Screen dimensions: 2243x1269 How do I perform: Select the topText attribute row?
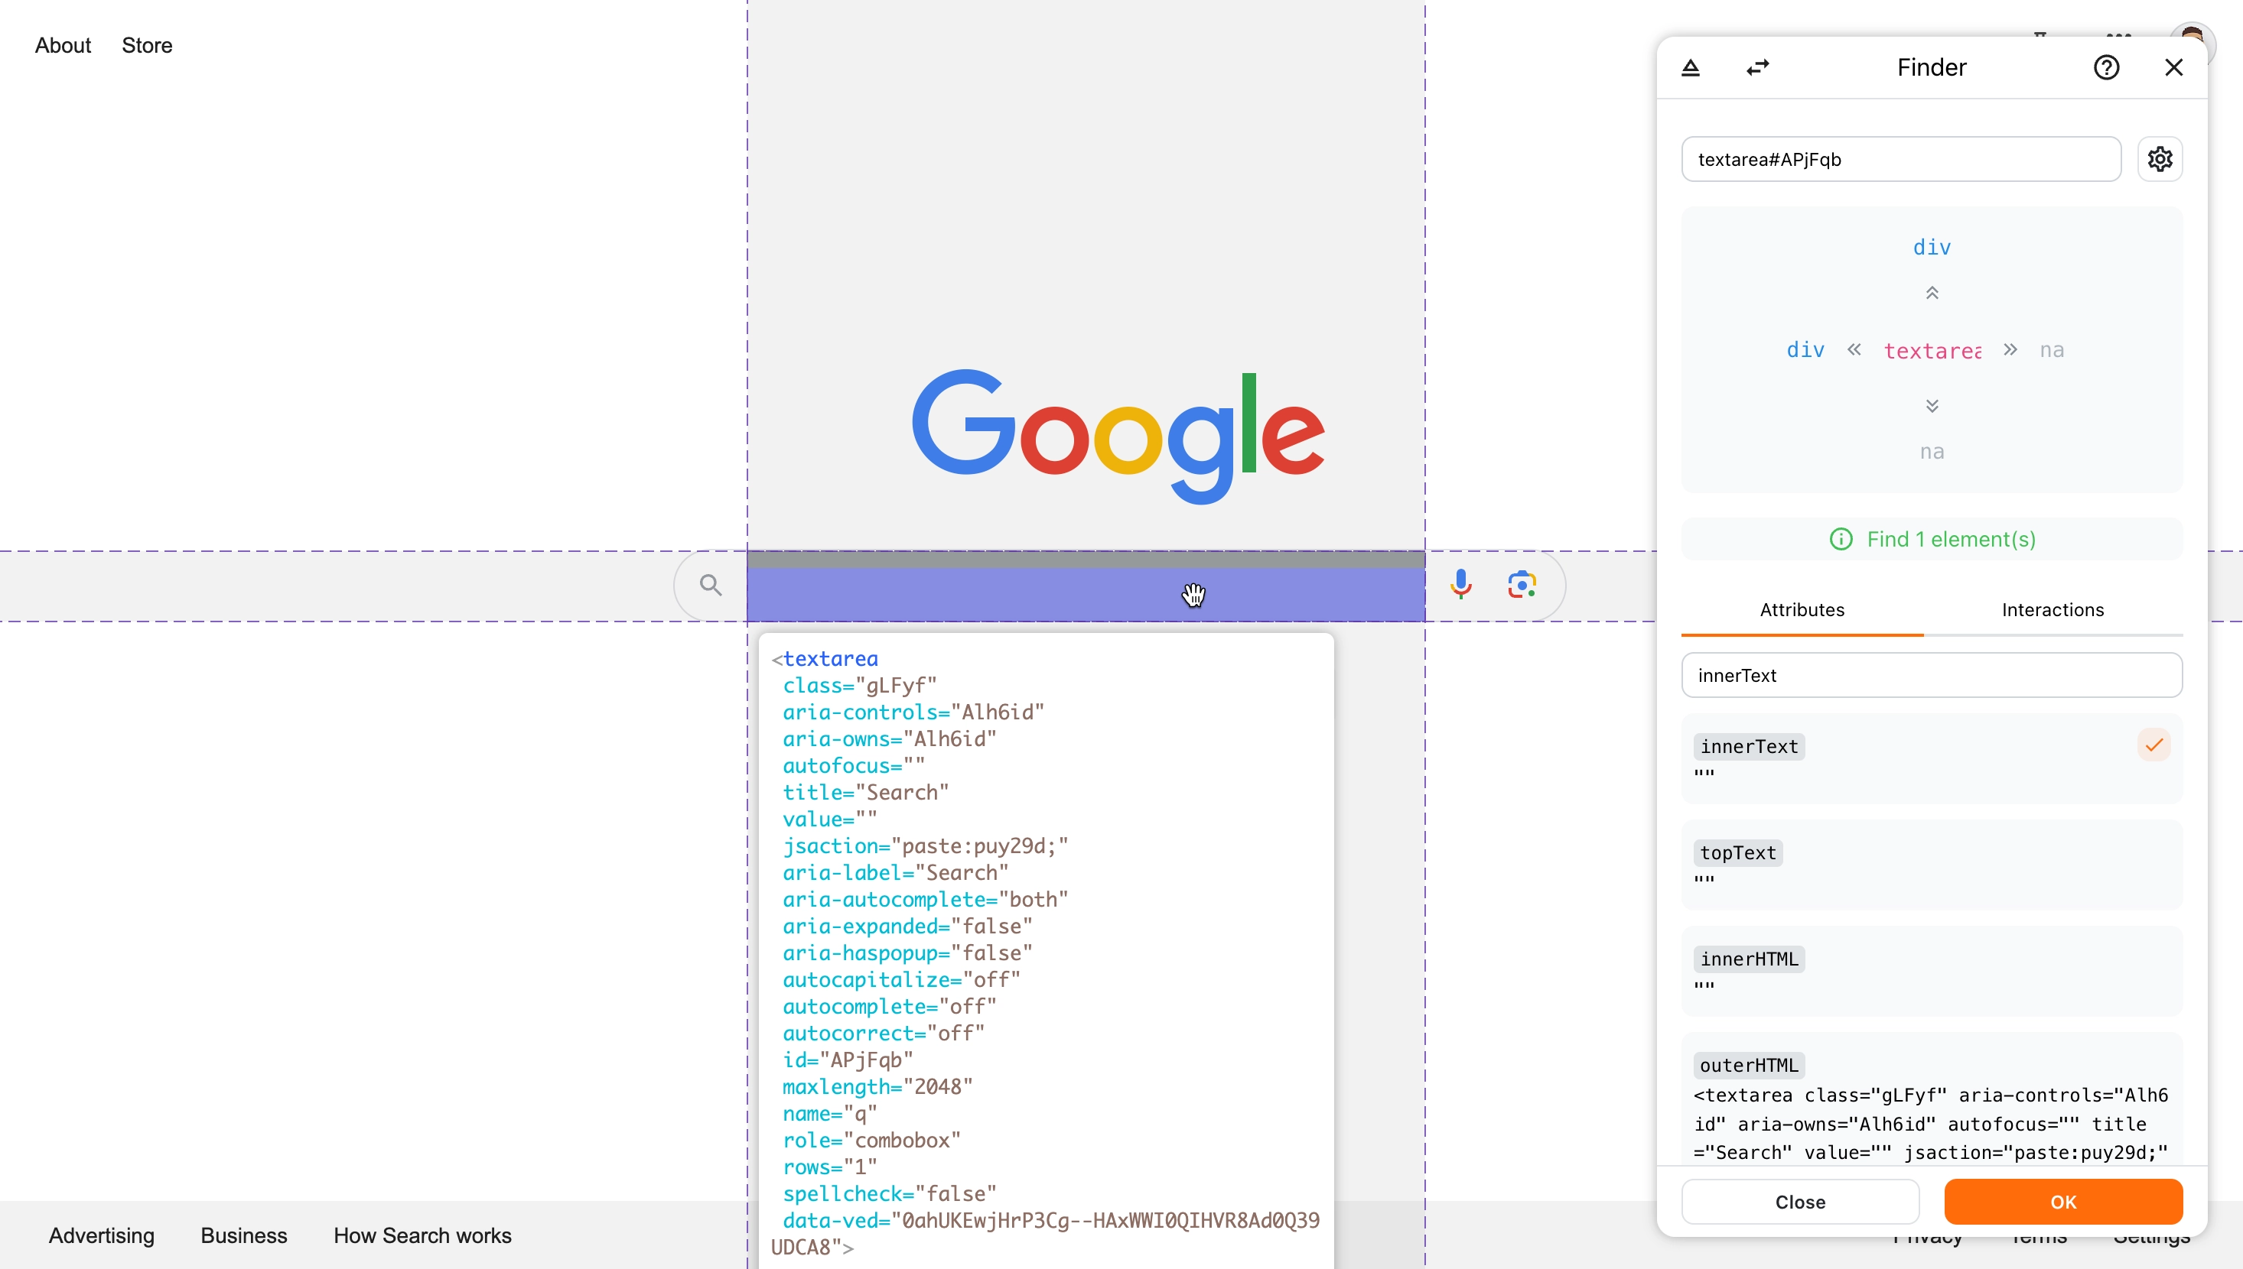pyautogui.click(x=1932, y=865)
